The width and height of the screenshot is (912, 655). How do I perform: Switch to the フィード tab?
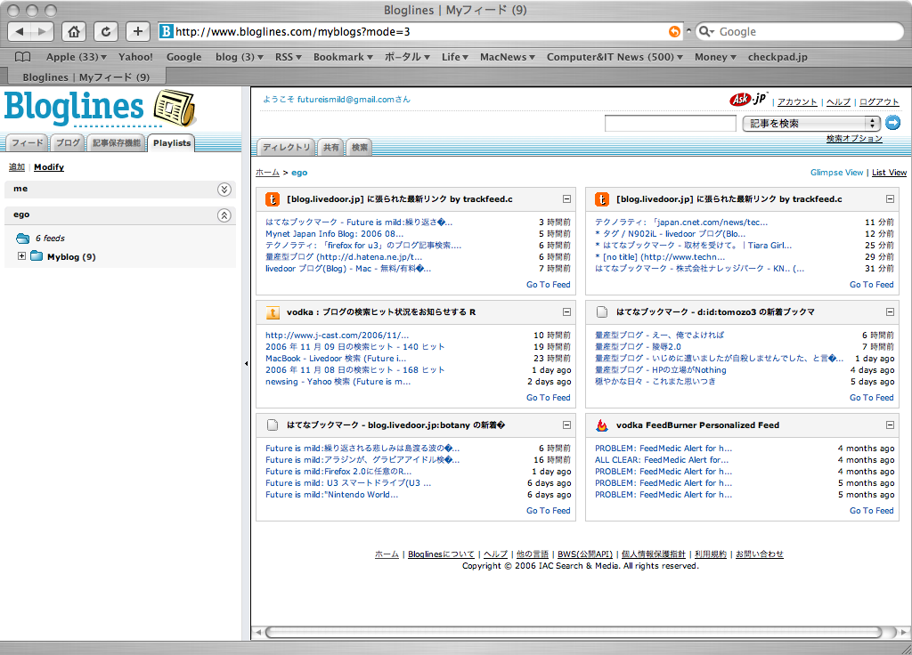(27, 143)
